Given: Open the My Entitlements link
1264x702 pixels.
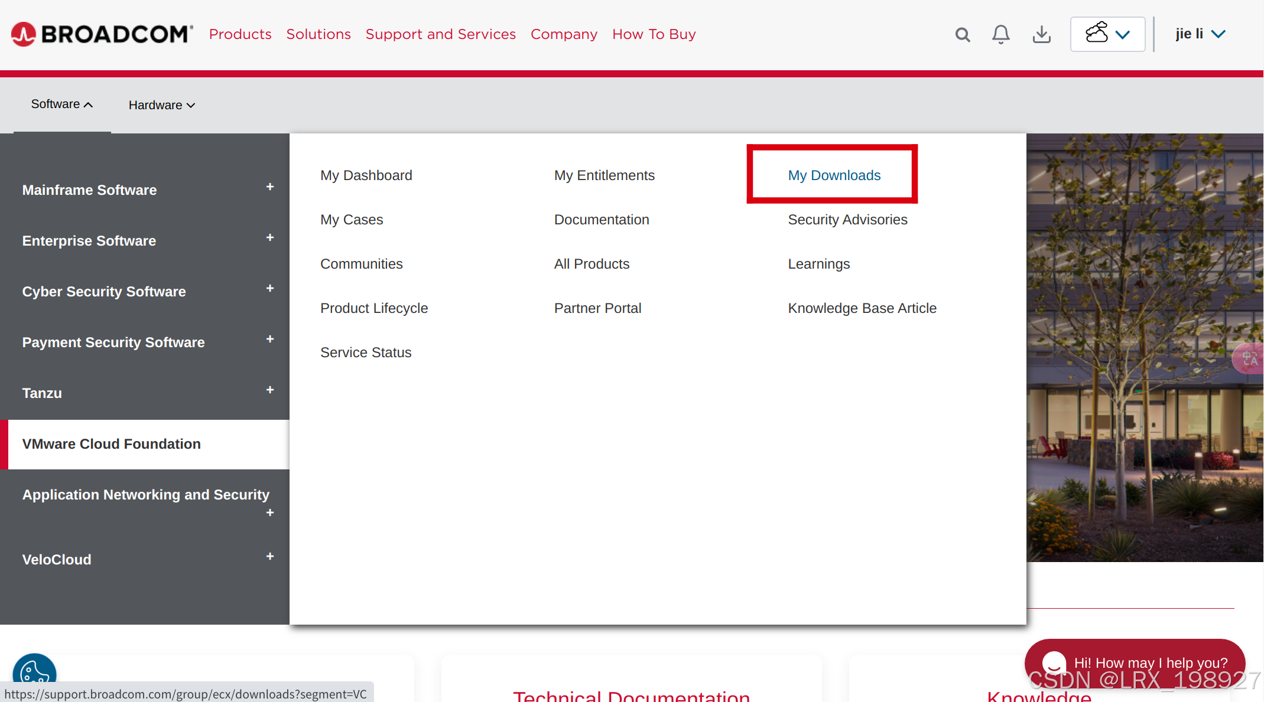Looking at the screenshot, I should tap(604, 175).
